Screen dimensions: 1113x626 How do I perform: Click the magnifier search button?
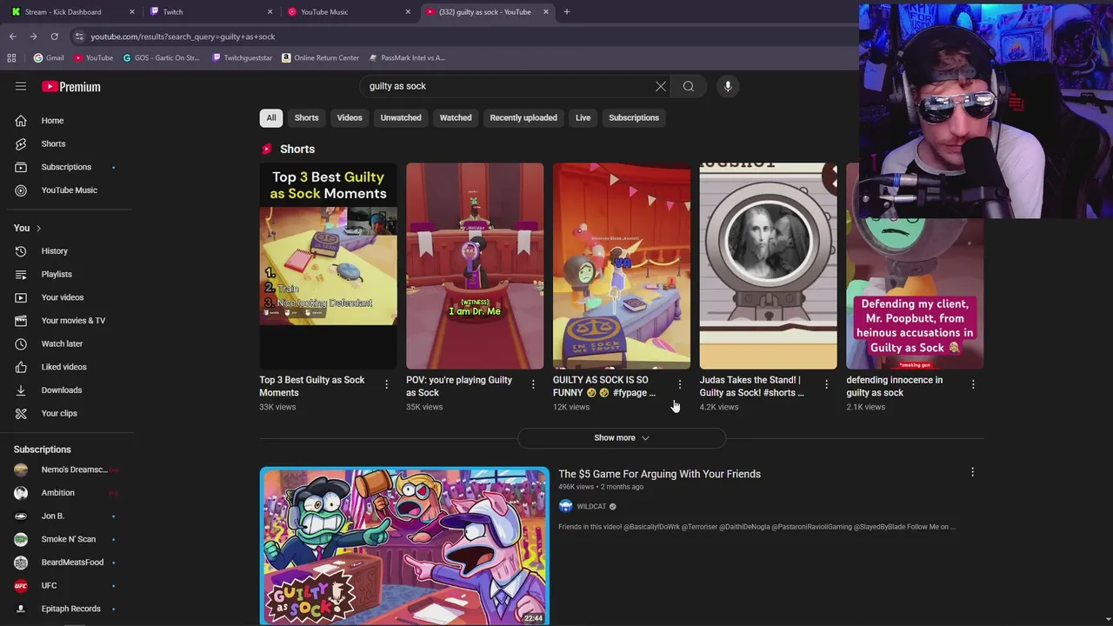click(x=689, y=86)
